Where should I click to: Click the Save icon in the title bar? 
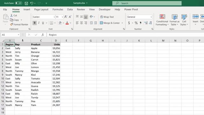[26, 3]
